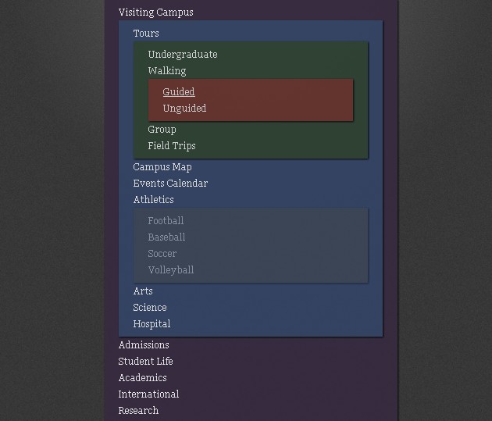Choose the Unguided walking tour option
The width and height of the screenshot is (492, 421).
coord(184,109)
